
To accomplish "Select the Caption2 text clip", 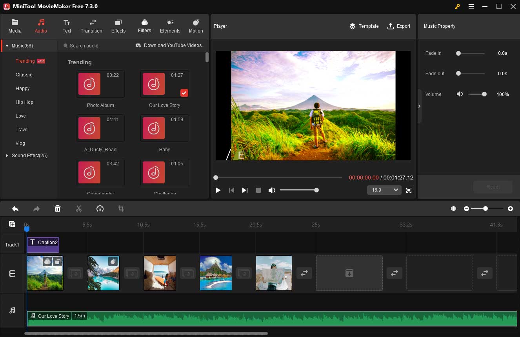I will pos(43,245).
